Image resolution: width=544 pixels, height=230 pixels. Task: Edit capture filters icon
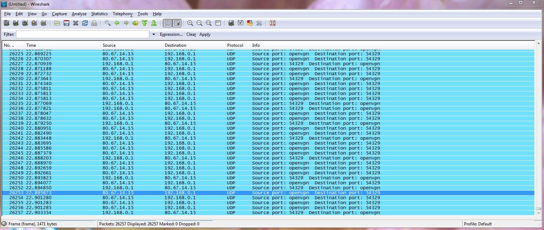(231, 23)
